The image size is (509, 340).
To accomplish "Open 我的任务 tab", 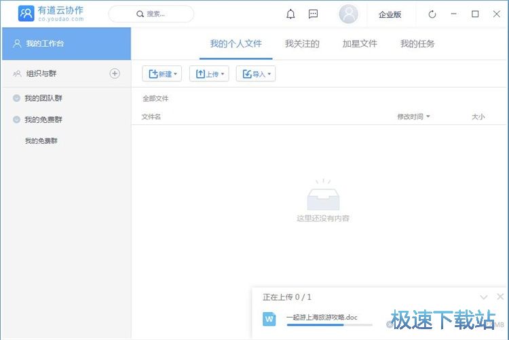I will (x=417, y=43).
